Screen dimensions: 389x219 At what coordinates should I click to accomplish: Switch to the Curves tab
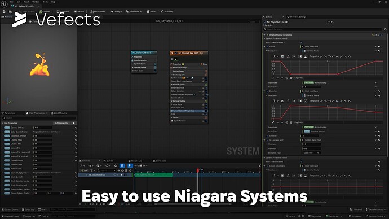[108, 161]
